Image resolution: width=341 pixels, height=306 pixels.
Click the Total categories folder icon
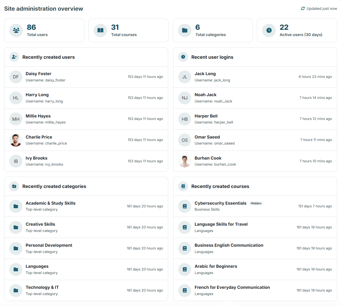[185, 30]
